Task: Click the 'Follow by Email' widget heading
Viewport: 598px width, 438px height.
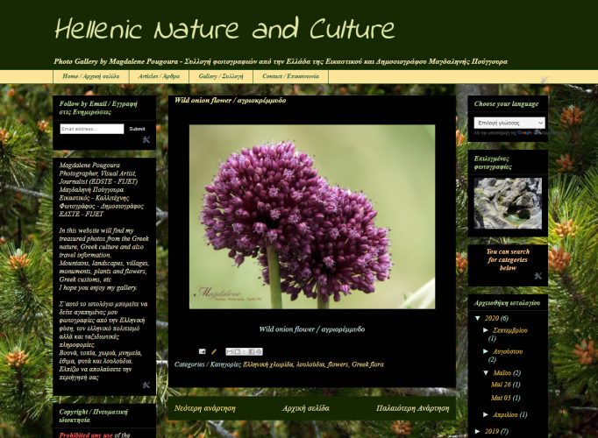Action: coord(98,108)
